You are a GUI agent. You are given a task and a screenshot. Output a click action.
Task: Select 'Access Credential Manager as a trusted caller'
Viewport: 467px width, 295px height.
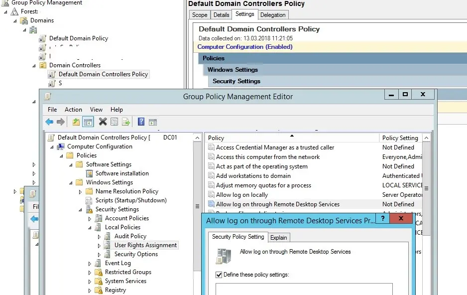click(275, 147)
